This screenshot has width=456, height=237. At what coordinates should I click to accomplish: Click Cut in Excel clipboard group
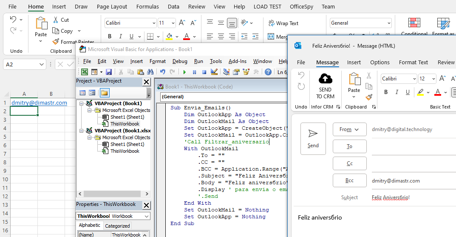[x=61, y=20]
